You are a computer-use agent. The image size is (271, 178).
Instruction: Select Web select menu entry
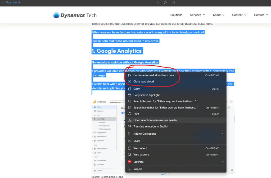176,148
